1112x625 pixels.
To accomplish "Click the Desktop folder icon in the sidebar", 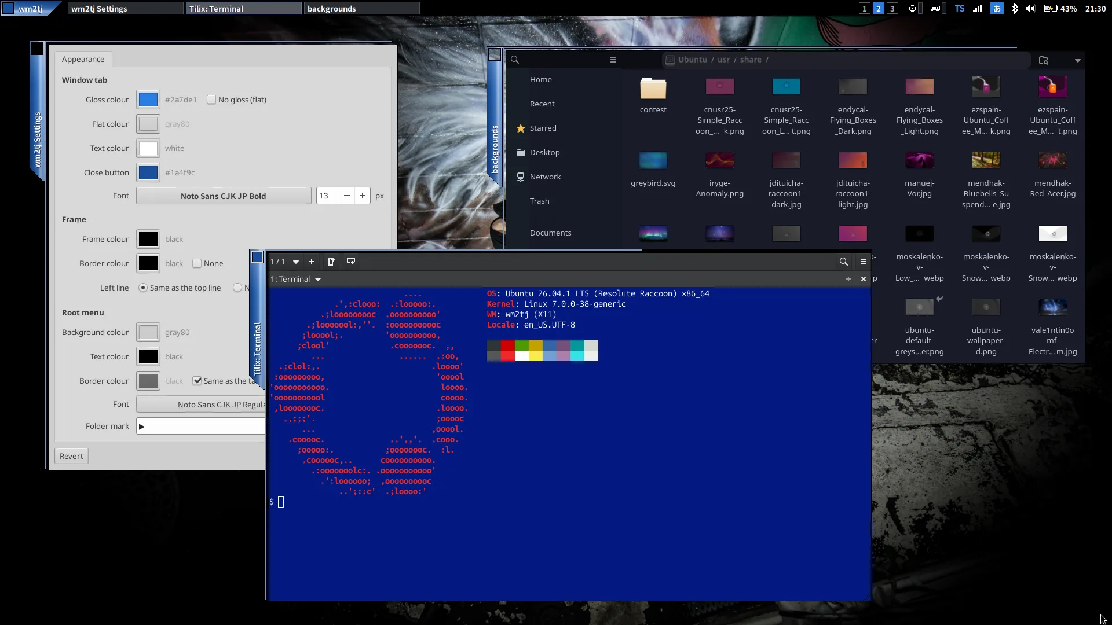I will (x=521, y=153).
